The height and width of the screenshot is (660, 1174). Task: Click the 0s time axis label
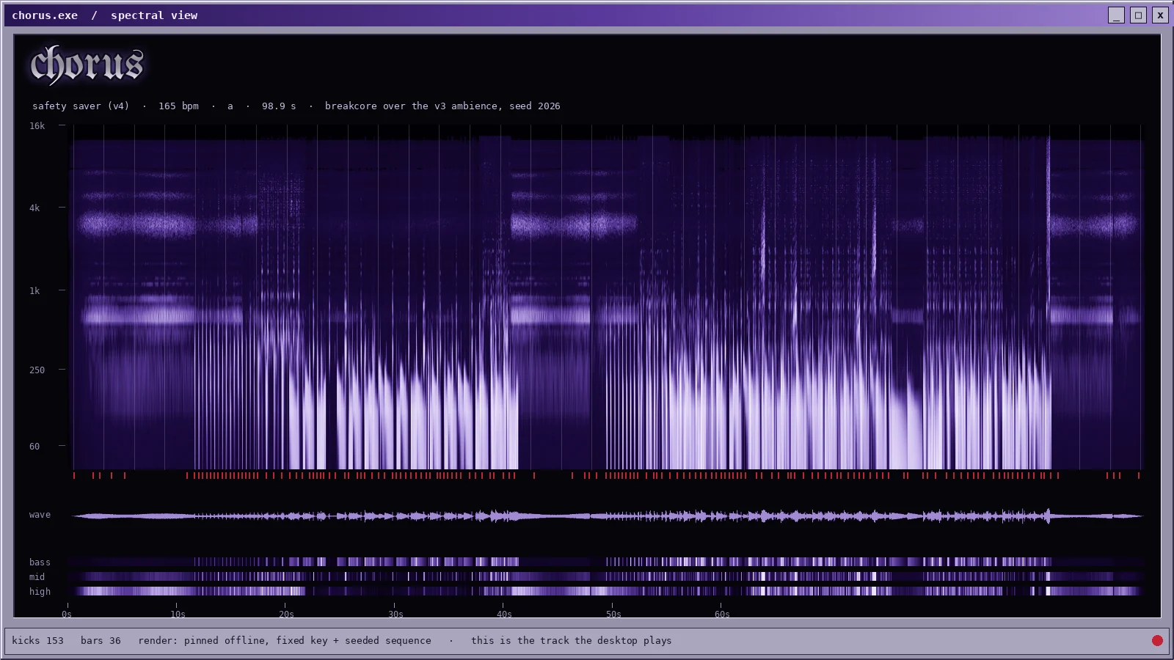67,615
